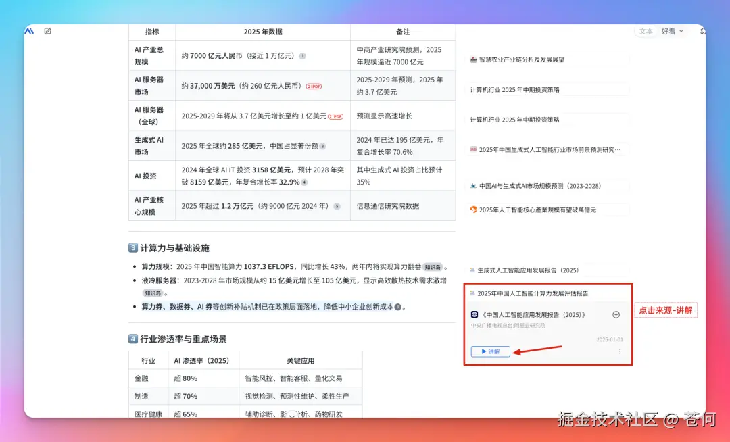Select source 生成式人工智能应用发展报告（2025）
730x442 pixels.
(528, 270)
